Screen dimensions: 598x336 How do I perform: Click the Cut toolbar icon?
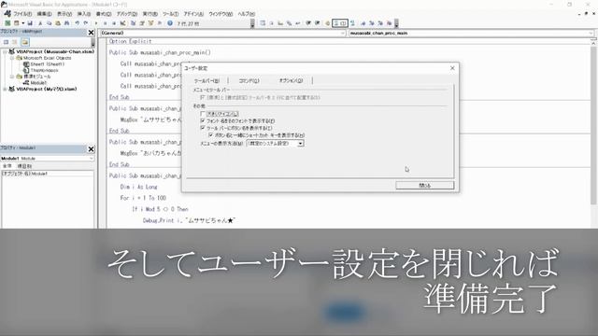click(40, 23)
